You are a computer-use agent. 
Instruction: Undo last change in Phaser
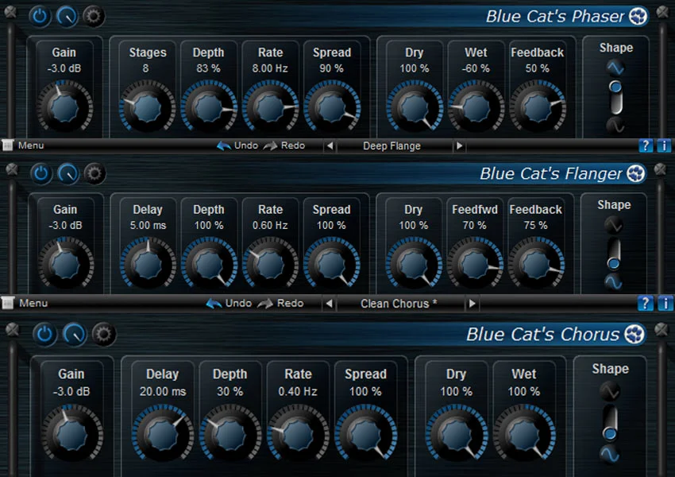coord(237,145)
